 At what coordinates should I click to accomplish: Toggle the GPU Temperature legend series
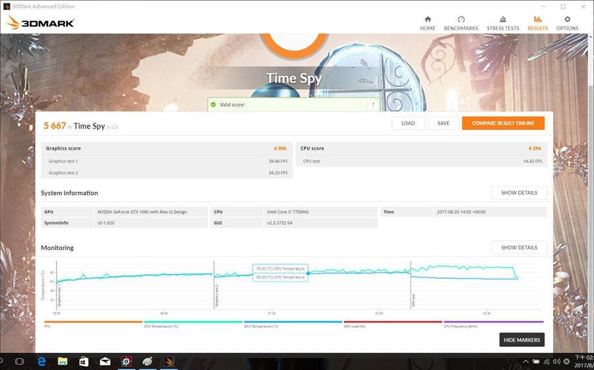tap(293, 324)
